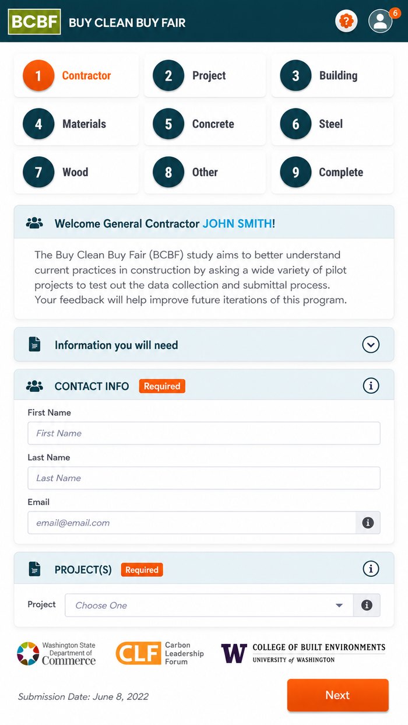Viewport: 408px width, 725px height.
Task: Click into the Email input field
Action: (x=192, y=523)
